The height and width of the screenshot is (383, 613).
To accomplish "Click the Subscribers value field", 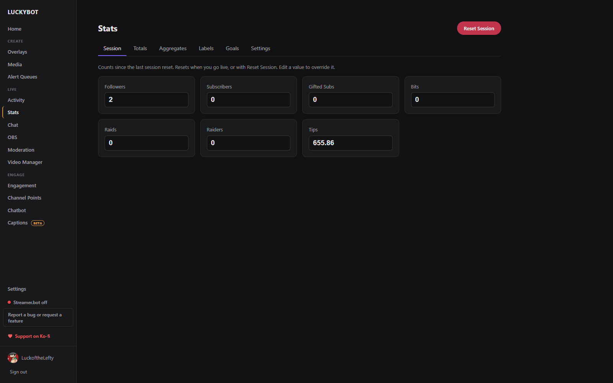I will click(x=249, y=100).
